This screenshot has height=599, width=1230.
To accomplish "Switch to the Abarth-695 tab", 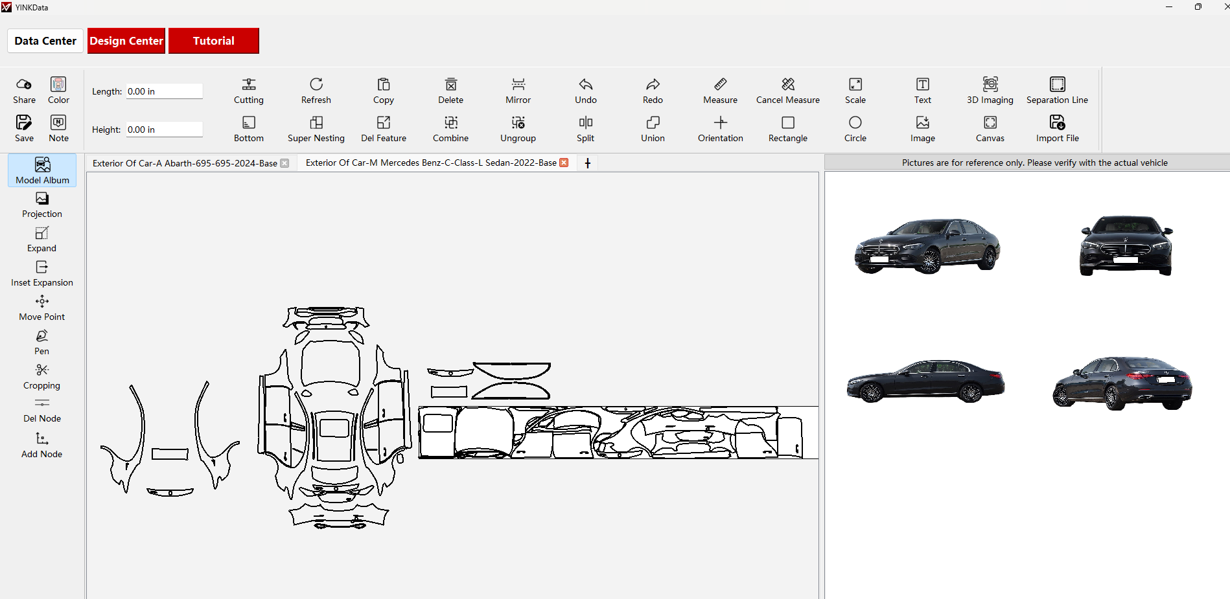I will 185,163.
